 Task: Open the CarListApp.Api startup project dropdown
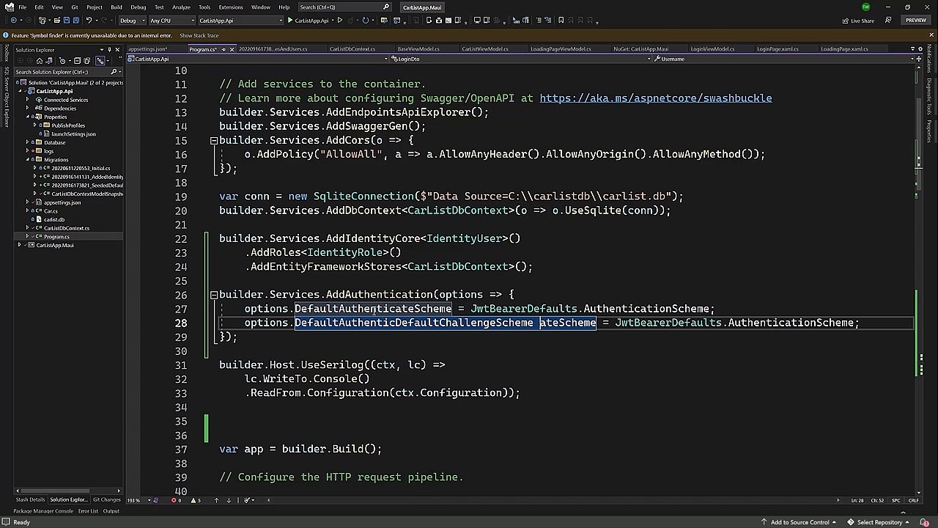point(240,21)
